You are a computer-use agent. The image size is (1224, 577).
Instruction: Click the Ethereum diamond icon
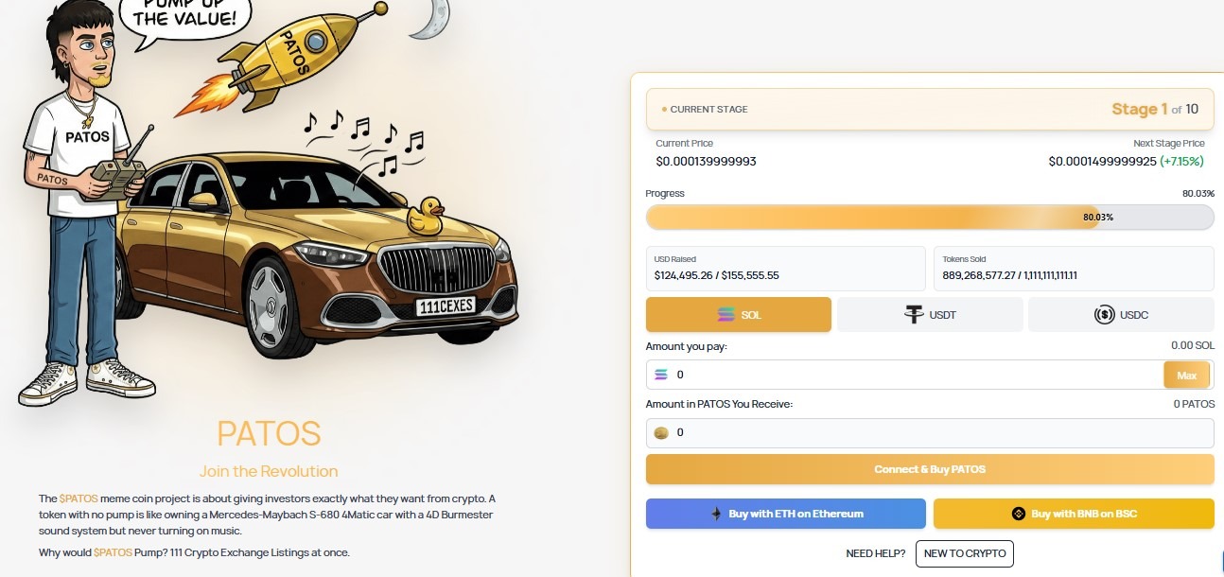(716, 514)
